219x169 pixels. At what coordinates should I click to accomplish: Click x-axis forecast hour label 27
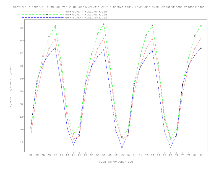[x=86, y=155]
